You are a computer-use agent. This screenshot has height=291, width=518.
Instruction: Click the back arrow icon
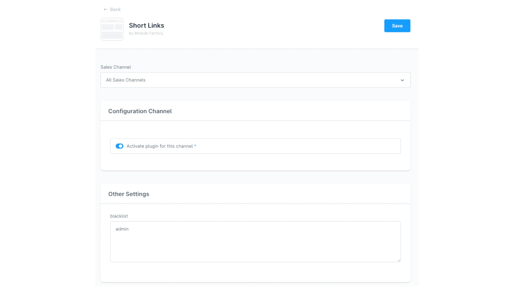[x=105, y=9]
